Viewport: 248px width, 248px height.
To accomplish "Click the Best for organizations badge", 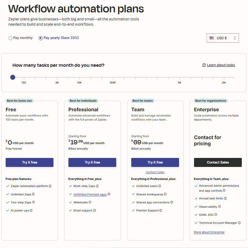I will pos(210,101).
